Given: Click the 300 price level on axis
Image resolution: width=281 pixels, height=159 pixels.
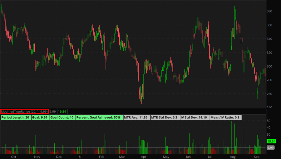Looking at the screenshot, I should tap(270, 66).
